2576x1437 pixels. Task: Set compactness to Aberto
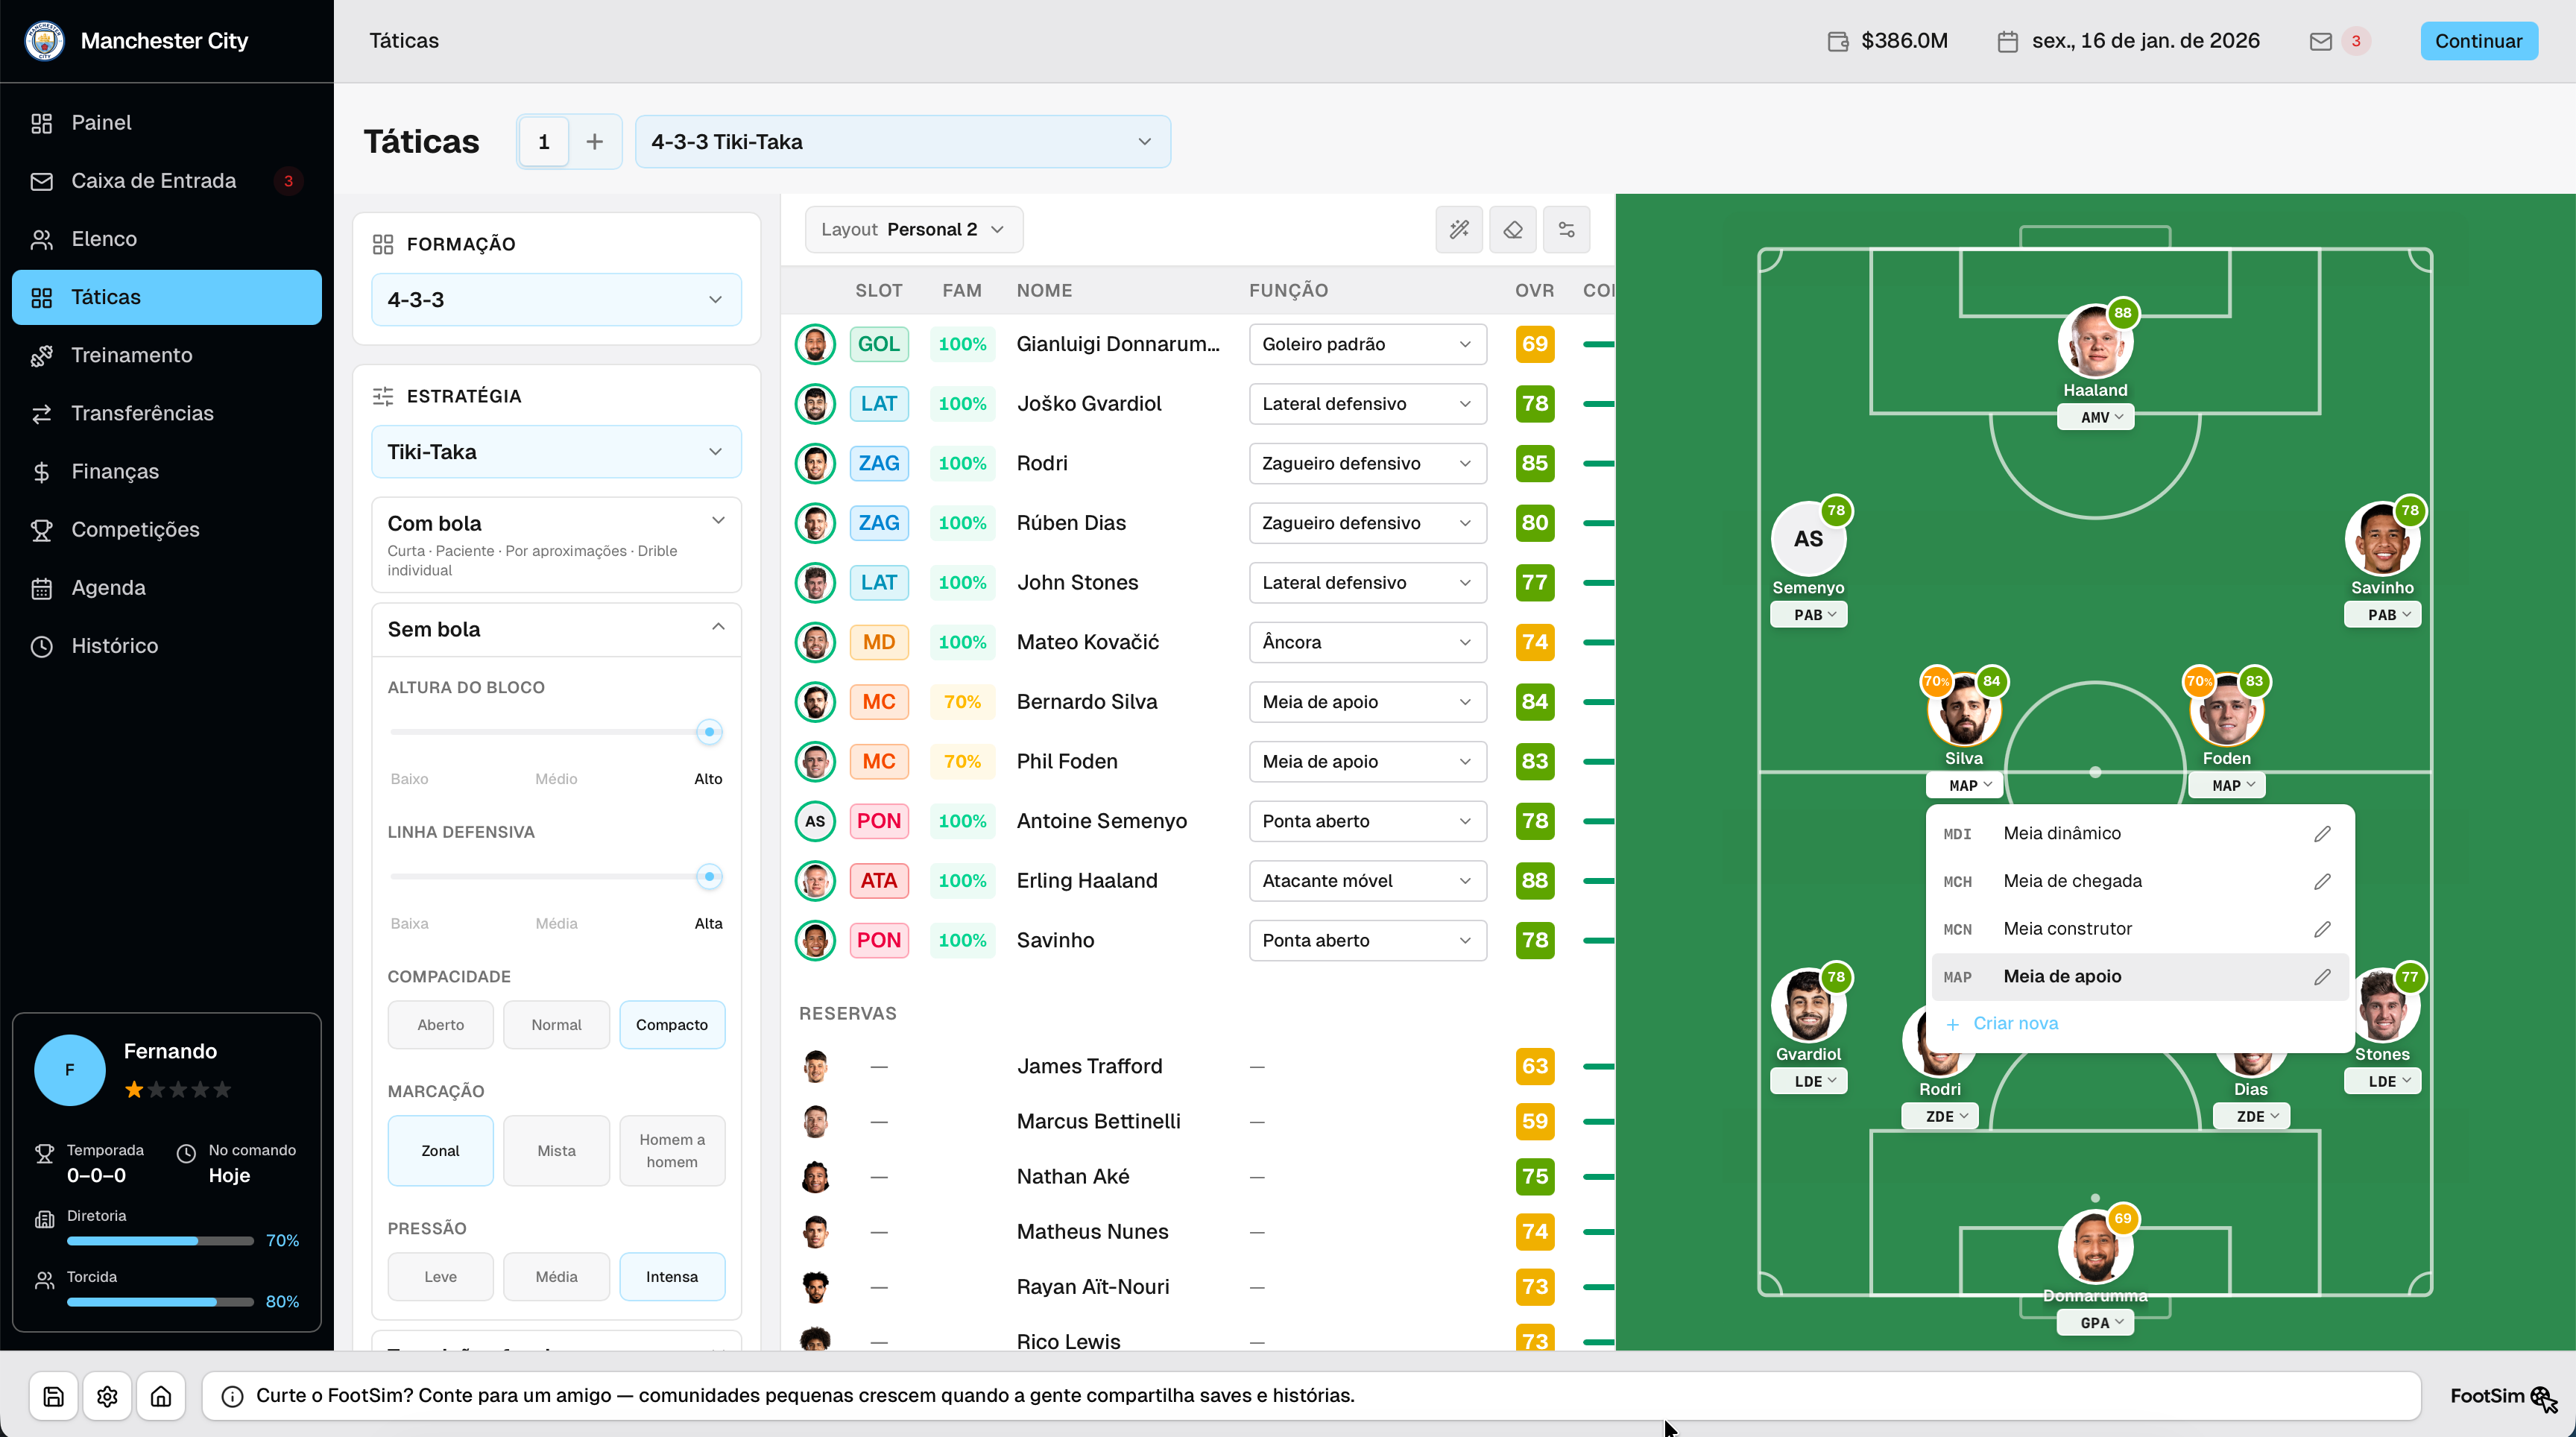(x=441, y=1025)
